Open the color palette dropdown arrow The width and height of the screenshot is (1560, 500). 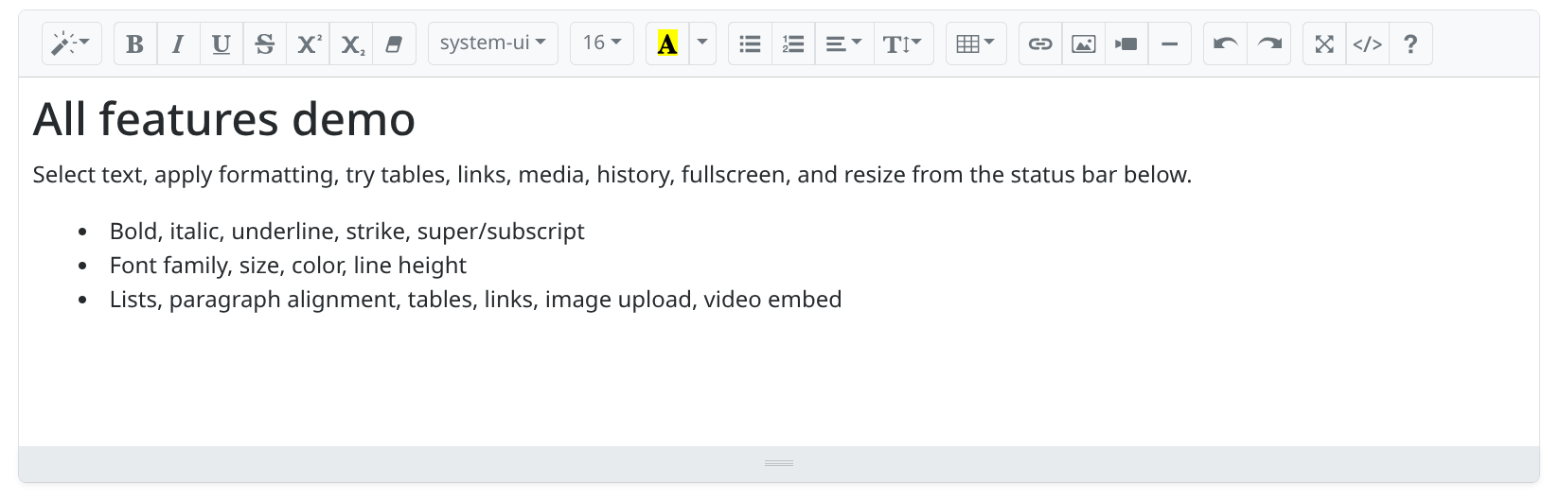(702, 43)
